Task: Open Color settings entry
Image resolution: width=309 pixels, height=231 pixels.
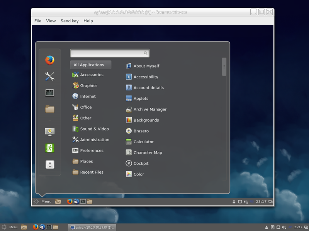Action: click(135, 174)
